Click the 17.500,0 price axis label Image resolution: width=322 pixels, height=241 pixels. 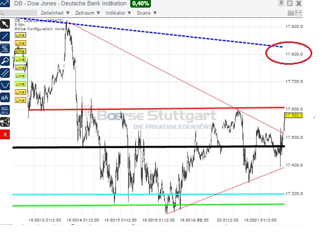(294, 137)
